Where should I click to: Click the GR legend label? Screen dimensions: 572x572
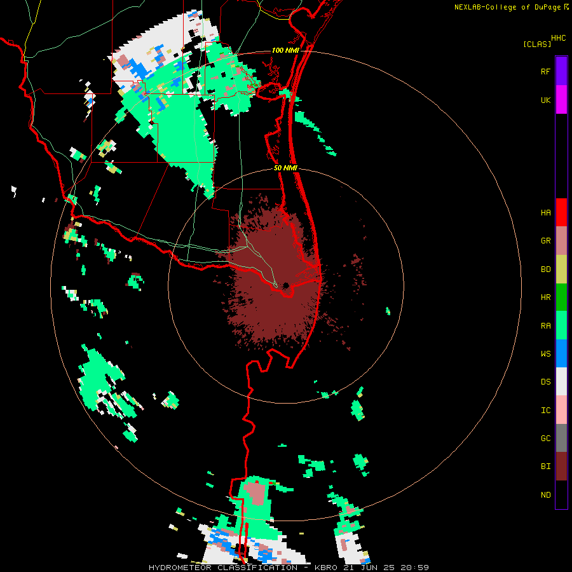(x=545, y=241)
